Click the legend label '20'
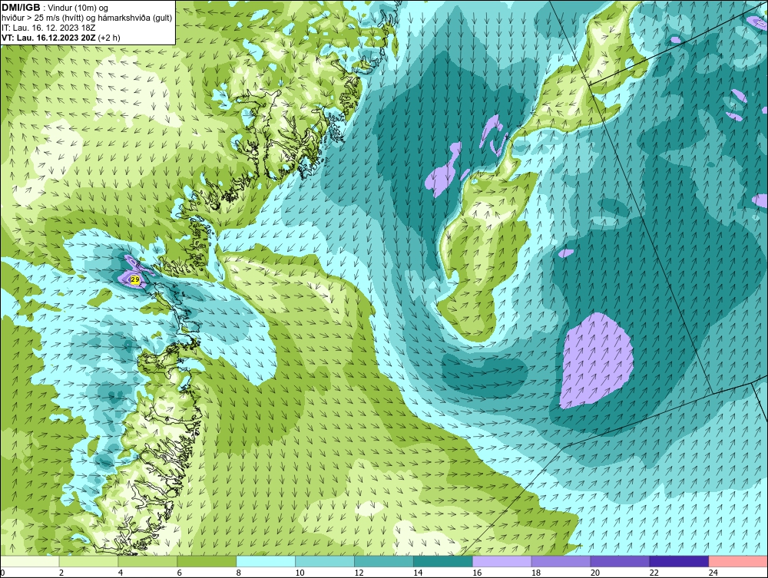This screenshot has height=578, width=768. (595, 573)
